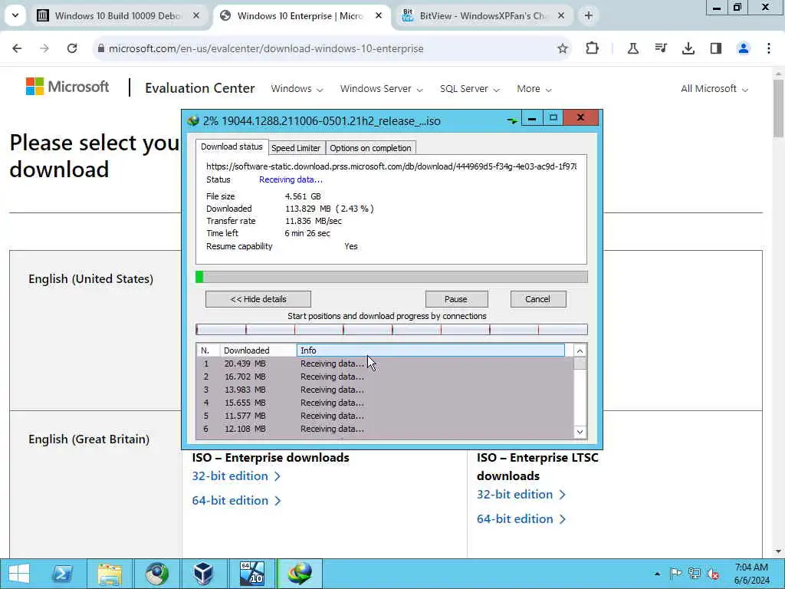Open the browser extensions puzzle icon
The width and height of the screenshot is (785, 589).
(593, 48)
